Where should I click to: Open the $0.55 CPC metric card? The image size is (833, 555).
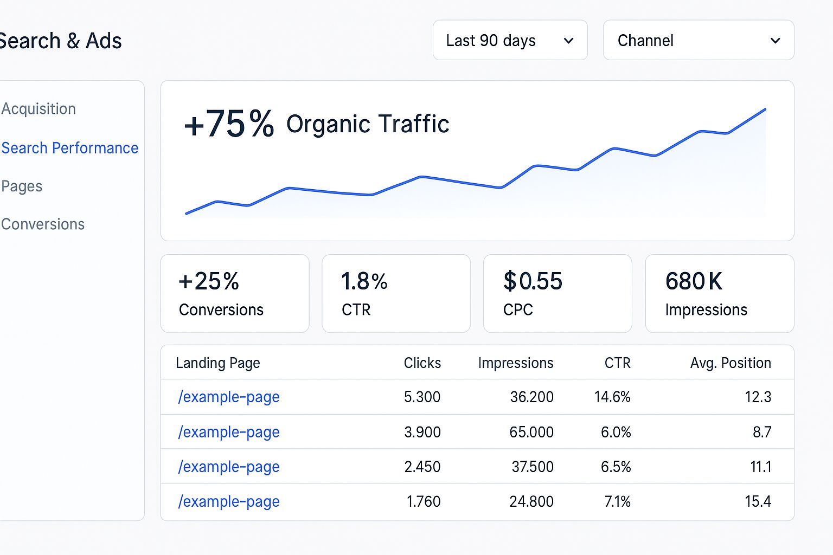(557, 294)
